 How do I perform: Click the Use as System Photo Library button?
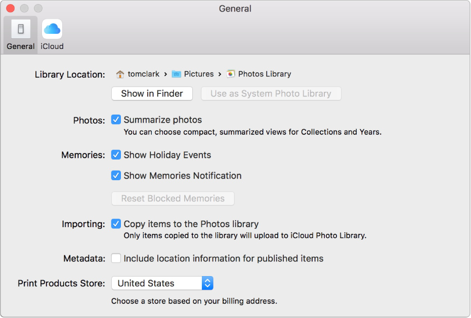[x=271, y=93]
